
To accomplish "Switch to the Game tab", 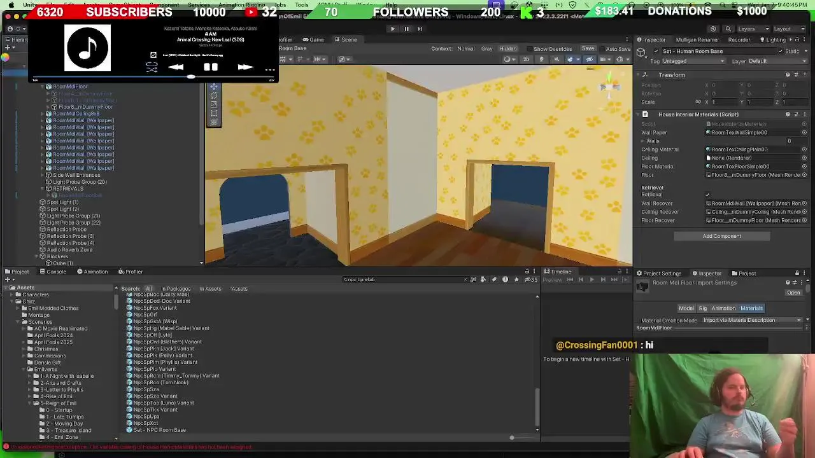I will pos(313,39).
